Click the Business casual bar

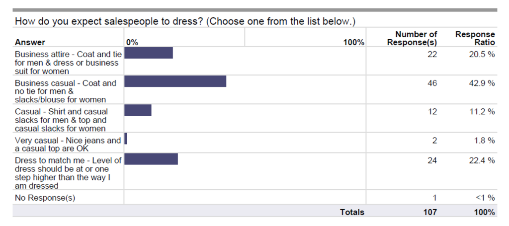click(x=175, y=81)
